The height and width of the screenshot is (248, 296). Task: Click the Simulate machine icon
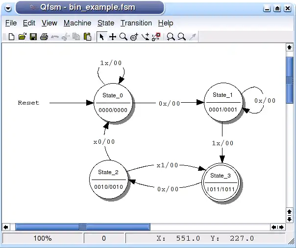(x=156, y=37)
